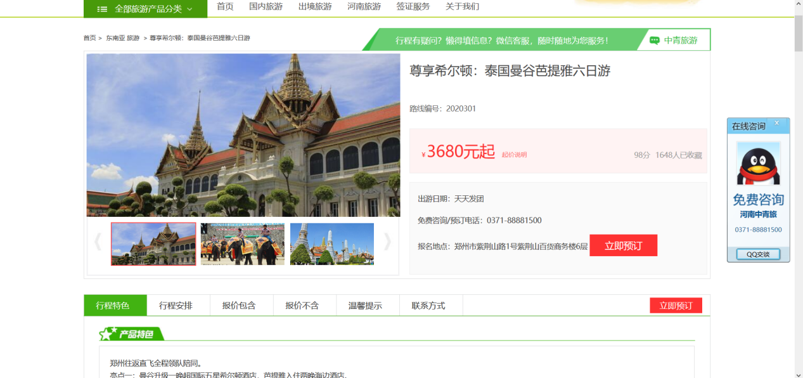The height and width of the screenshot is (378, 803).
Task: Open 签证服务 in top navigation
Action: pos(413,6)
